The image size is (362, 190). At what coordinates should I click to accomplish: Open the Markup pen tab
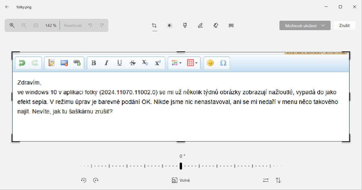click(200, 25)
